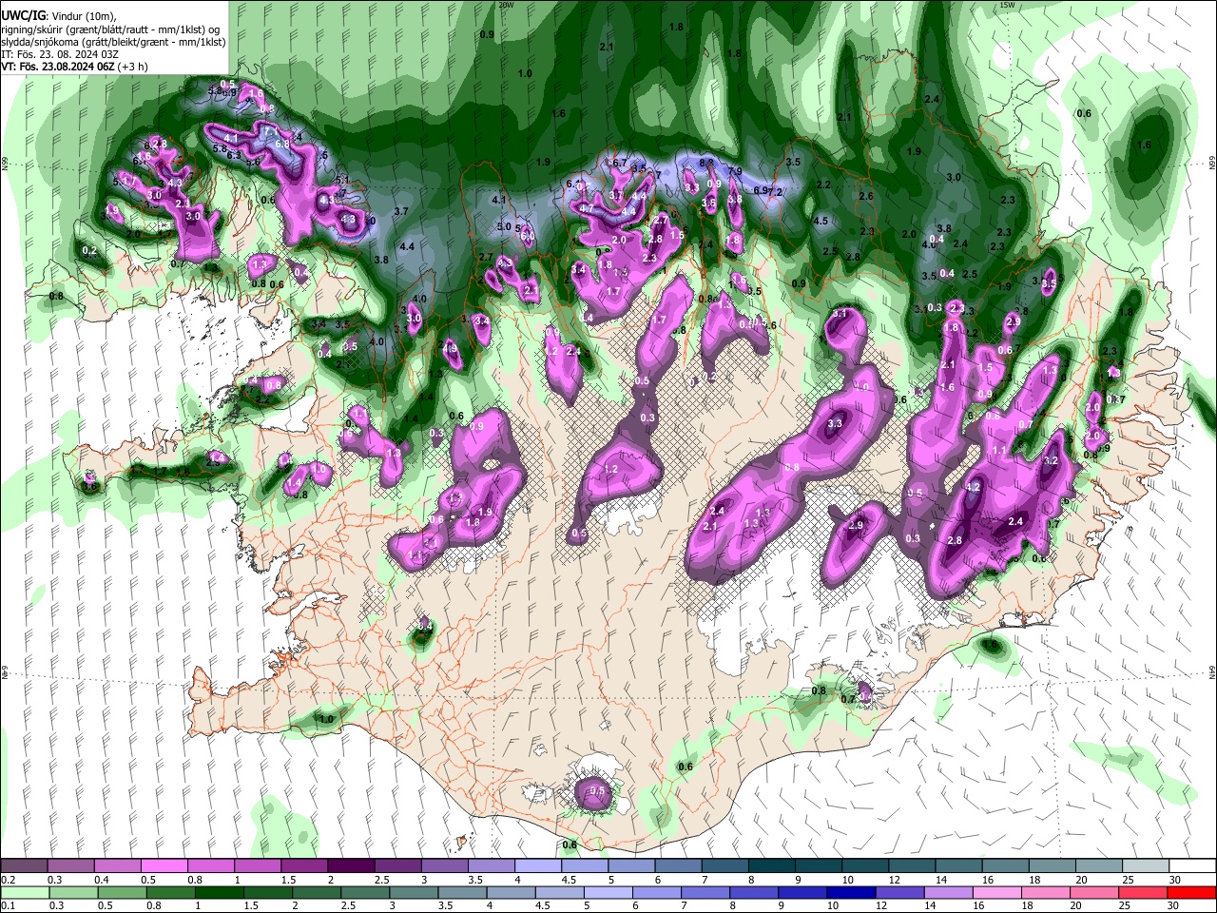Click the 'VT: Fös. 23.08.2024 06Z (+3 h)' line
This screenshot has width=1217, height=913.
coord(74,67)
